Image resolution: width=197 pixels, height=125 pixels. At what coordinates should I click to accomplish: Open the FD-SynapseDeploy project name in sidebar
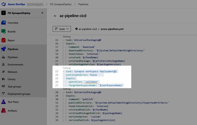[x=19, y=13]
